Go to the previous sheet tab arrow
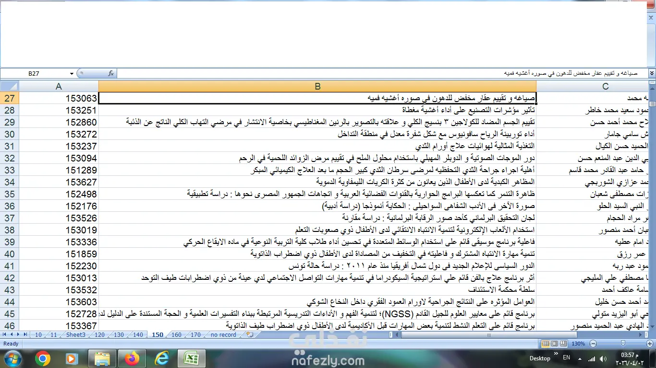 point(12,334)
